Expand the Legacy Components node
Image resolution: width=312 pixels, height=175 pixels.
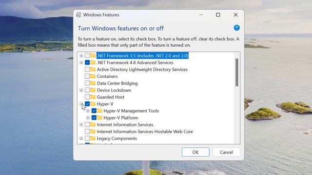(x=81, y=138)
